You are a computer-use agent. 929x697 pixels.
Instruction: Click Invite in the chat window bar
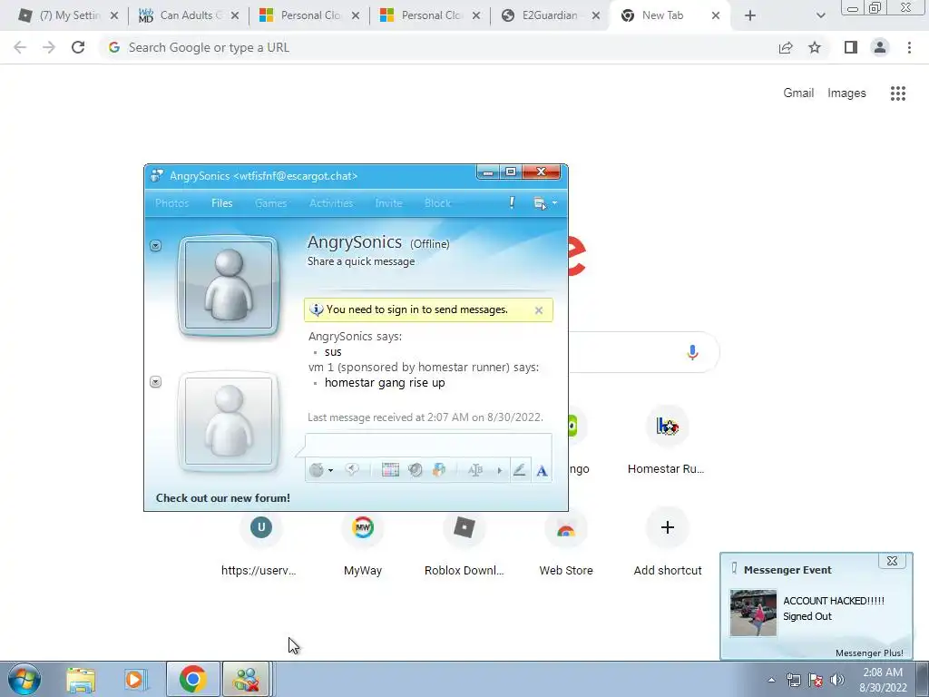pos(388,203)
